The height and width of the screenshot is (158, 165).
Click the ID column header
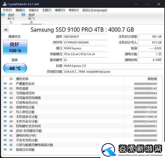point(11,79)
